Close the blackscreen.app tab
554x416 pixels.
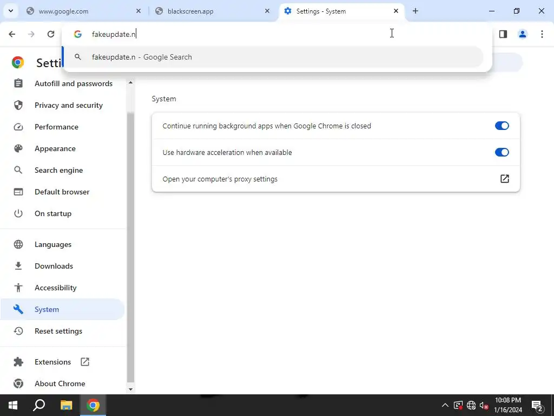point(267,11)
